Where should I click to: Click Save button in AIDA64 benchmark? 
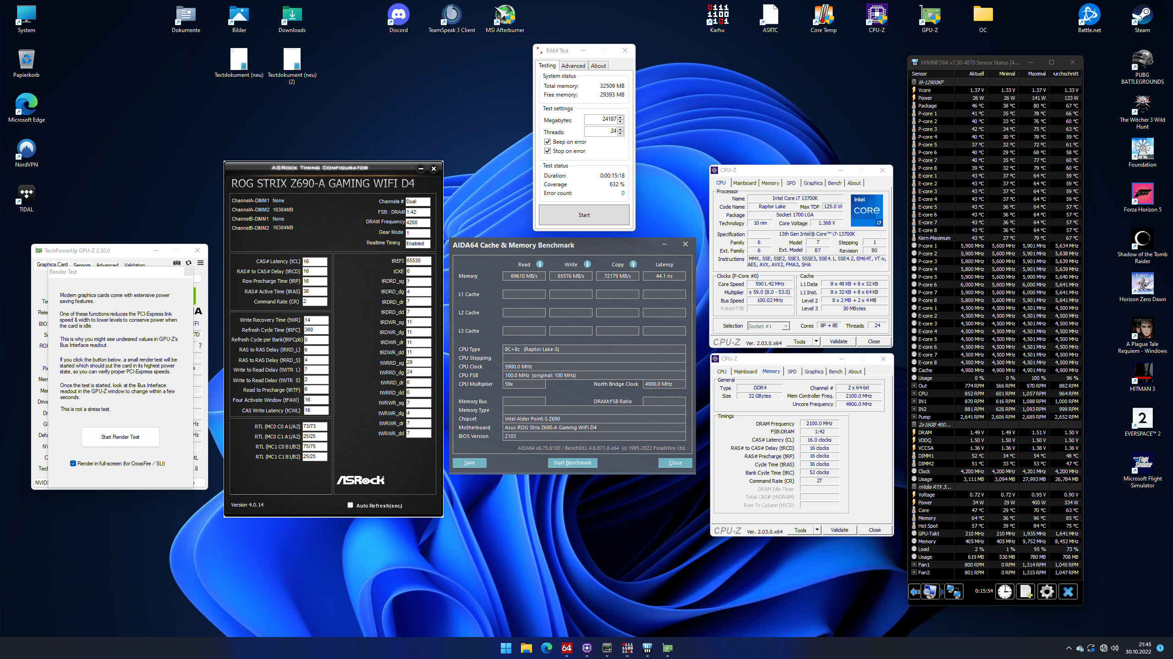click(x=469, y=463)
